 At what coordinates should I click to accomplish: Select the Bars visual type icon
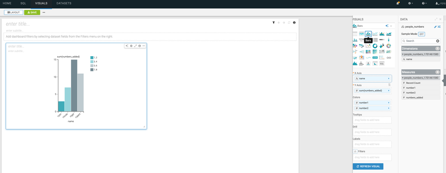(x=368, y=34)
